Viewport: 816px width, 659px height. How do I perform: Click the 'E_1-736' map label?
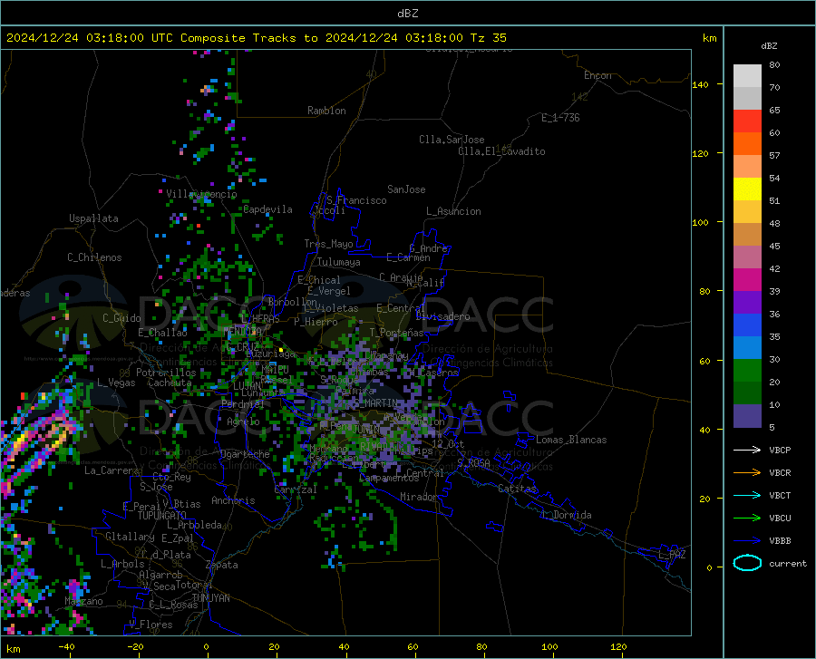coord(560,118)
